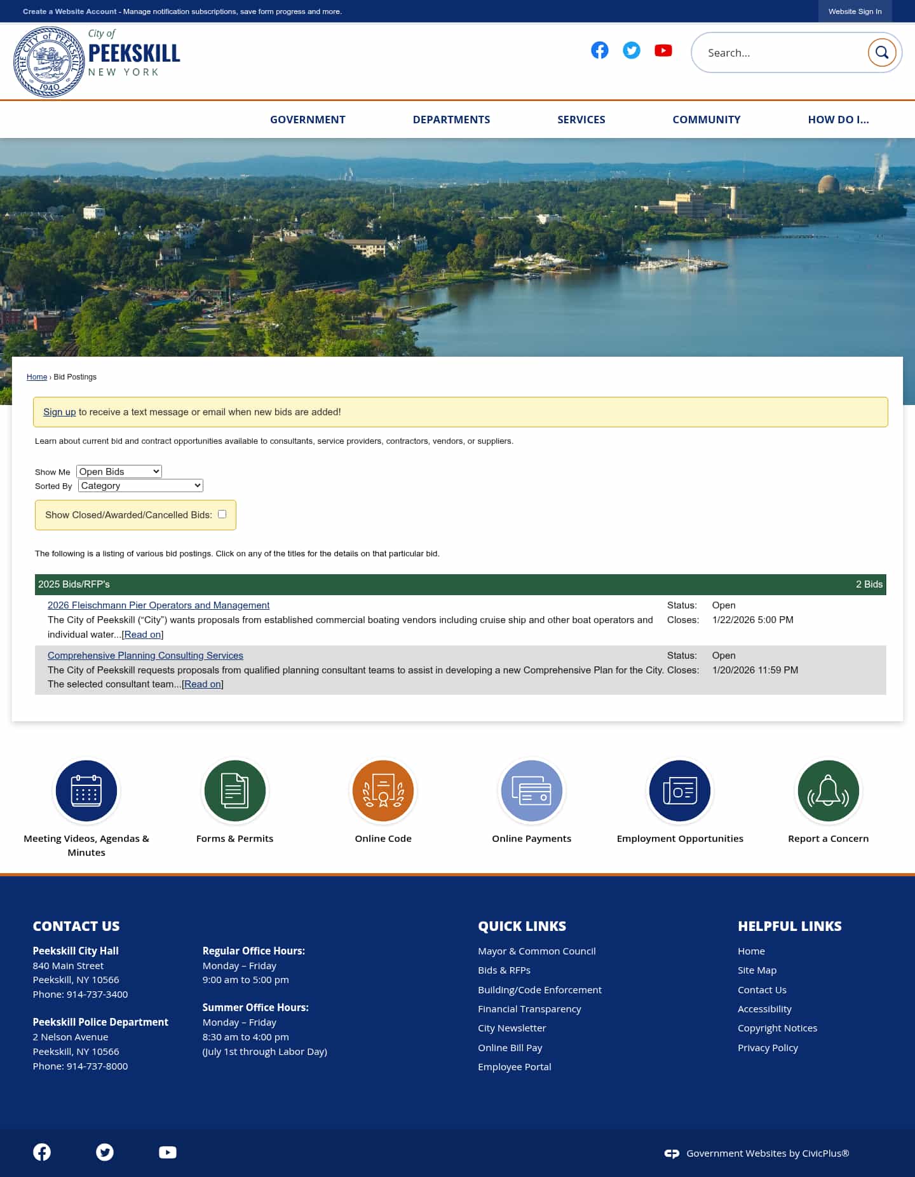
Task: Enable Show Closed/Awarded/Cancelled Bids checkbox
Action: [222, 514]
